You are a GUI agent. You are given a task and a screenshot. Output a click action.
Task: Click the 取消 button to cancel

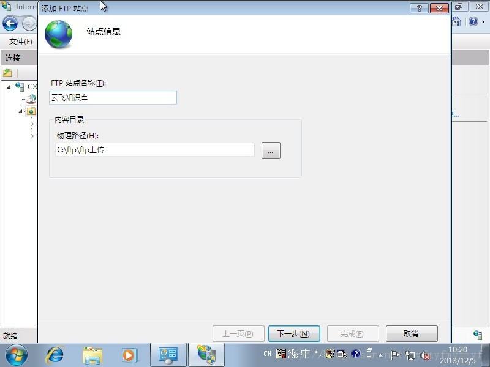pos(411,333)
